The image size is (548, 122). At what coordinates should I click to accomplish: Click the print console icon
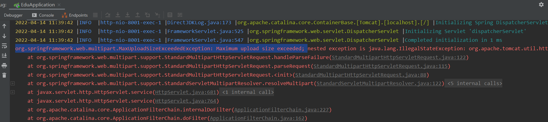[4, 66]
